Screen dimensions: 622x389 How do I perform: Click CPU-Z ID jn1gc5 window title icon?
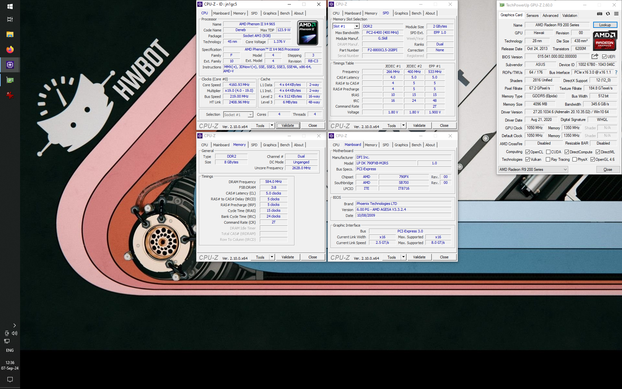(x=200, y=4)
